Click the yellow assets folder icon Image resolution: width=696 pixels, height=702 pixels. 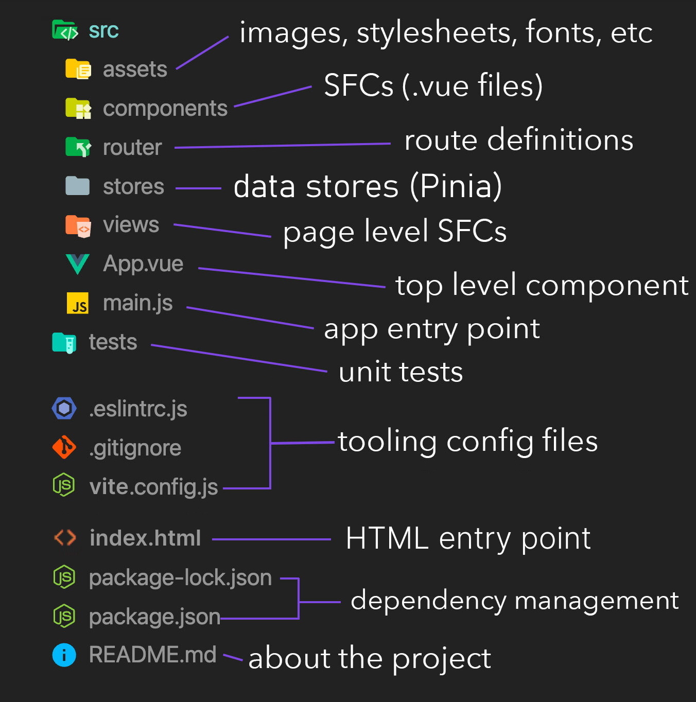(x=78, y=69)
